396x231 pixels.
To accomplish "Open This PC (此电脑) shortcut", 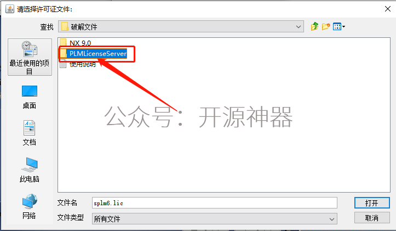I will pos(30,170).
